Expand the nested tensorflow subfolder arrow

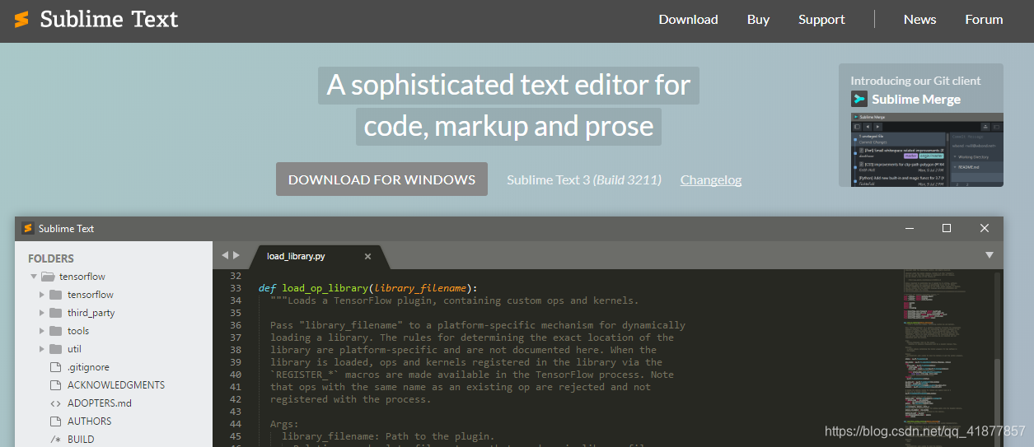point(42,295)
